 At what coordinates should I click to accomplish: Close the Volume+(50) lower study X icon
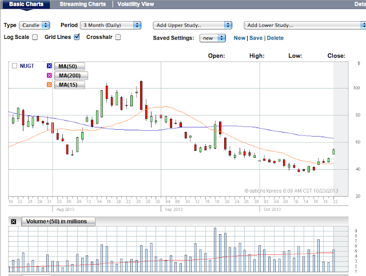pyautogui.click(x=14, y=221)
